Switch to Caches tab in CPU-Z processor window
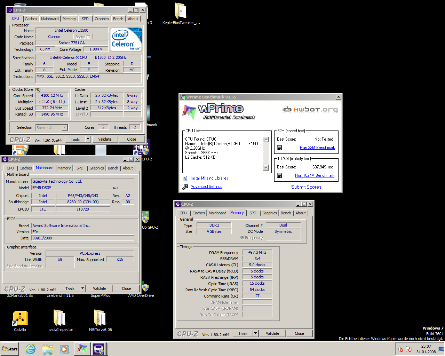This screenshot has height=356, width=445. coord(31,19)
